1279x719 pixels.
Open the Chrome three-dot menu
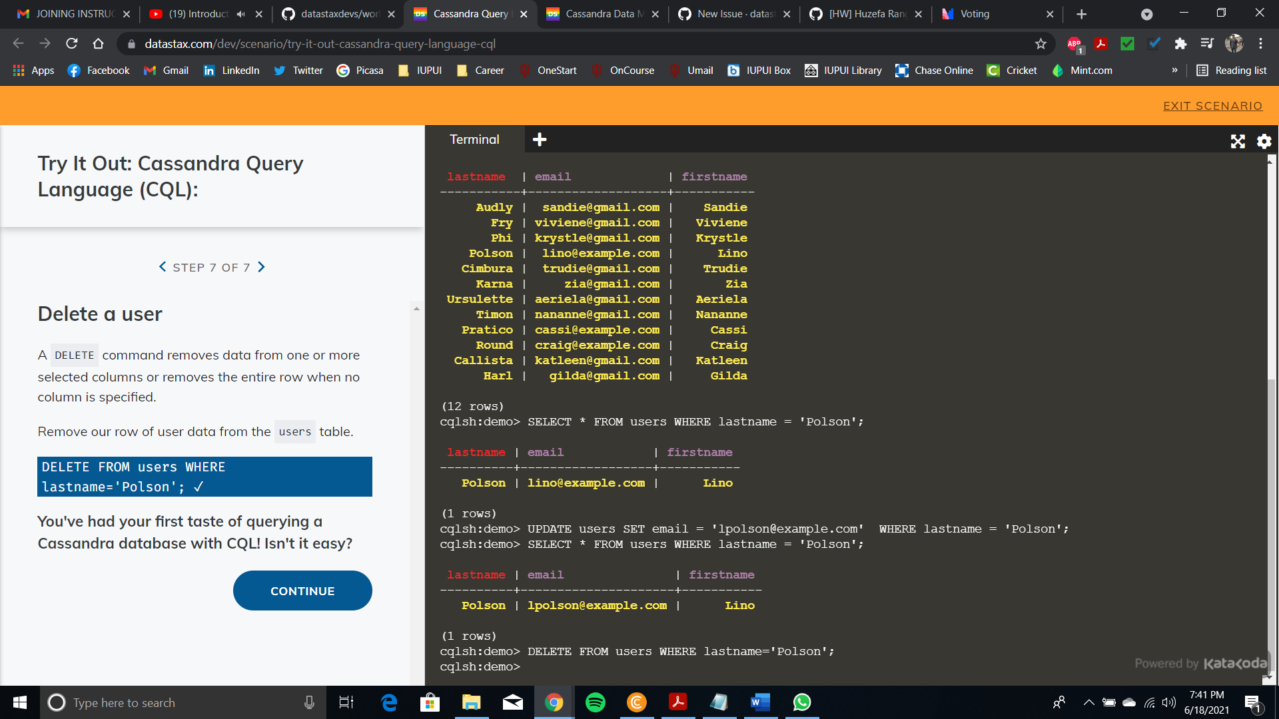[x=1260, y=43]
